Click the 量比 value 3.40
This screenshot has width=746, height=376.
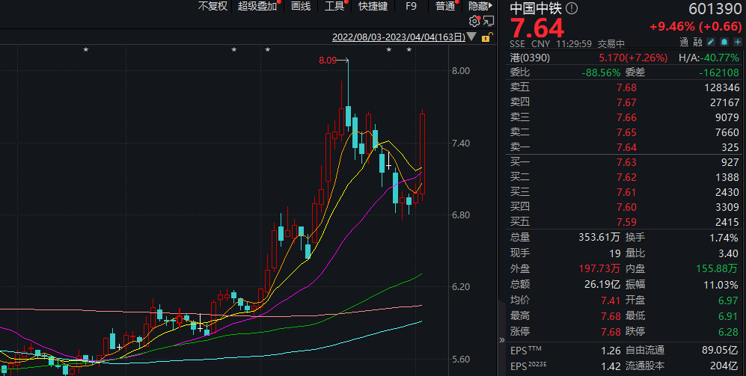[x=728, y=253]
